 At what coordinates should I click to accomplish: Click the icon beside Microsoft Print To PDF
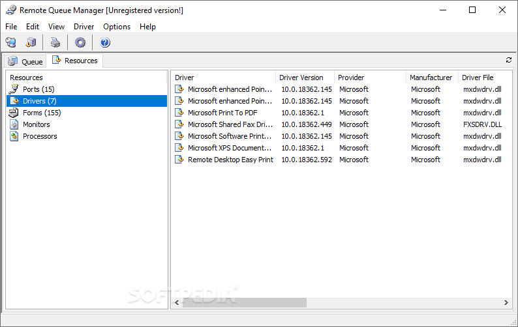[x=179, y=113]
